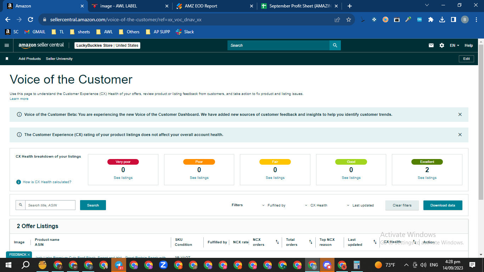The image size is (484, 272).
Task: Click the Add Products link
Action: coord(30,59)
